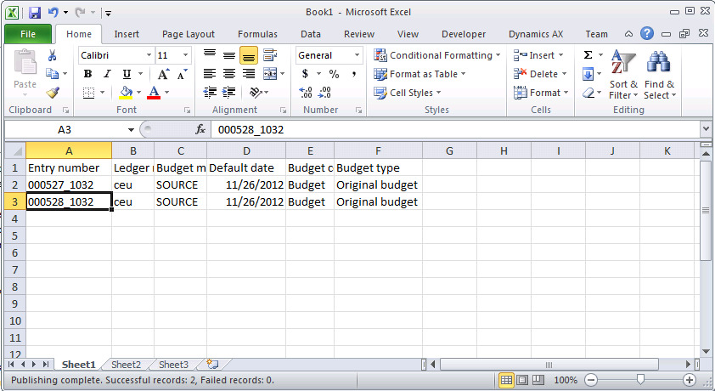
Task: Open the Sheet2 worksheet tab
Action: (126, 365)
